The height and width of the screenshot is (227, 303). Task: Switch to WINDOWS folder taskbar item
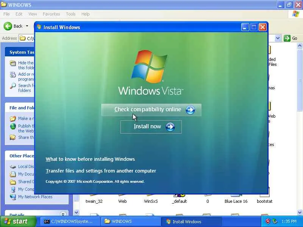coord(131,222)
